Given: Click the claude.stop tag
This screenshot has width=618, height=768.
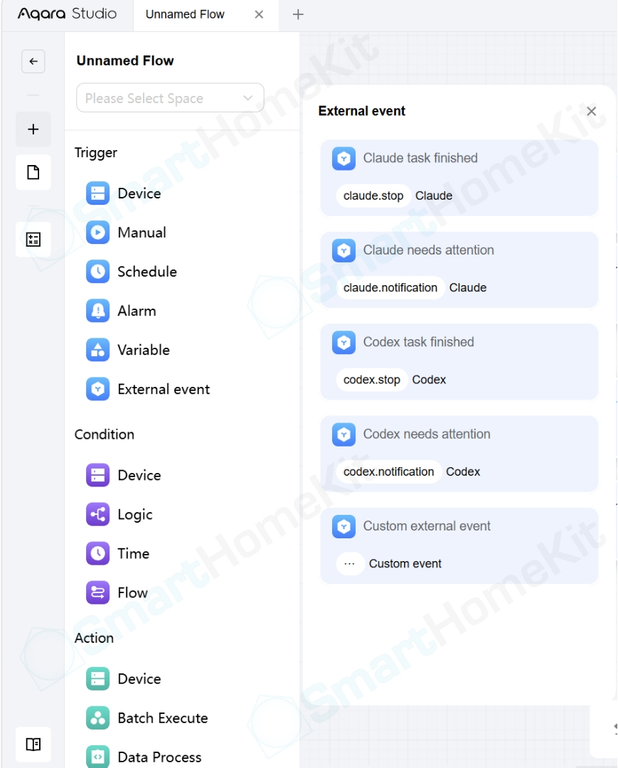Looking at the screenshot, I should [x=373, y=196].
